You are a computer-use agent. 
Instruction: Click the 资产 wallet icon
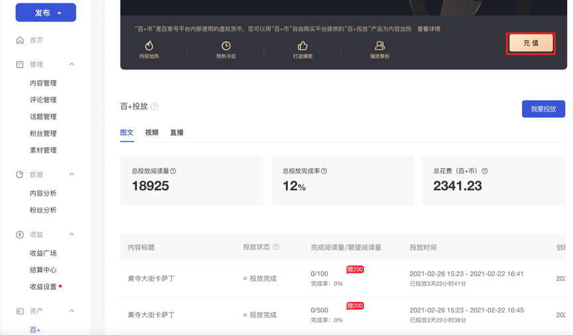[x=20, y=311]
